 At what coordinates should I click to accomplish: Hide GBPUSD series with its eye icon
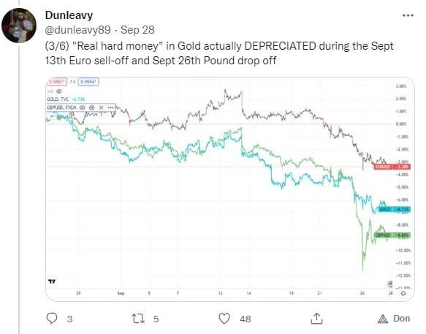click(x=82, y=107)
